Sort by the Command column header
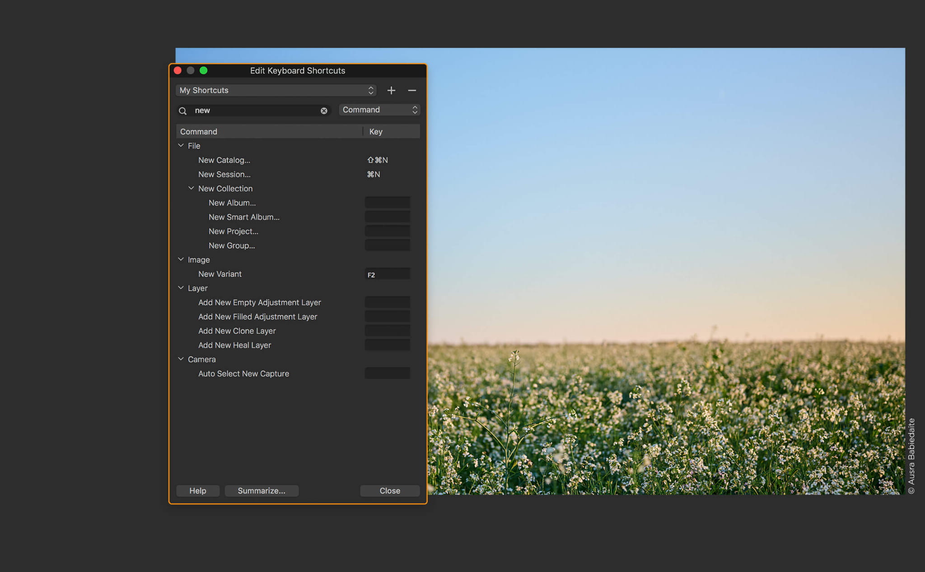 pyautogui.click(x=269, y=131)
